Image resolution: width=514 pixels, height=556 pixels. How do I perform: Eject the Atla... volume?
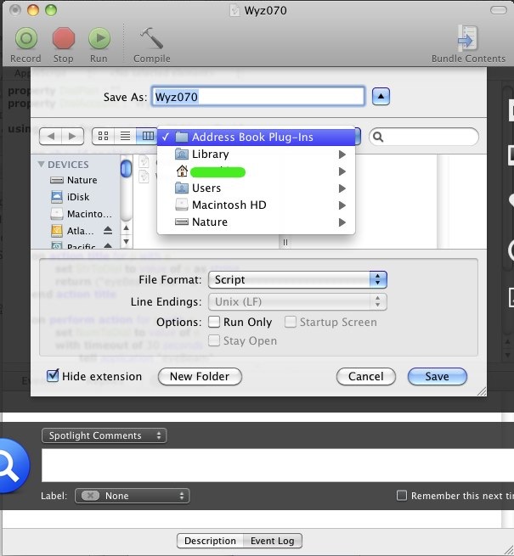coord(108,231)
